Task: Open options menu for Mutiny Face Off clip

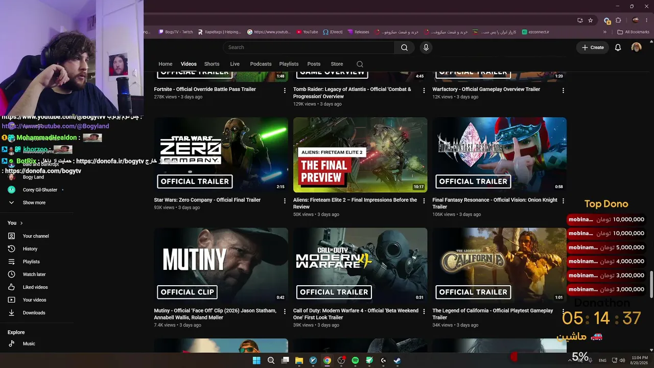Action: (285, 312)
